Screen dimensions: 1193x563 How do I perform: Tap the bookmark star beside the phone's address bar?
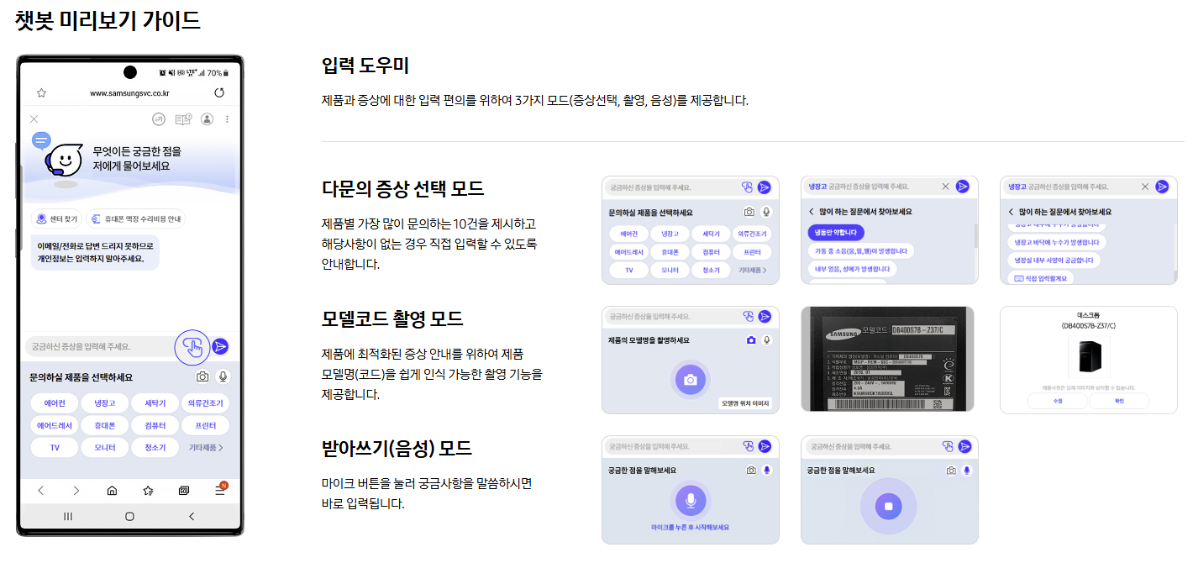pyautogui.click(x=41, y=93)
